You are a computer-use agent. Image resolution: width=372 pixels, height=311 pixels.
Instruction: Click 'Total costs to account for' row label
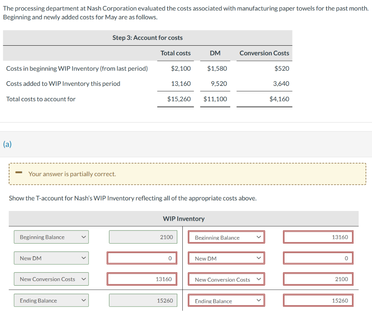click(x=41, y=99)
